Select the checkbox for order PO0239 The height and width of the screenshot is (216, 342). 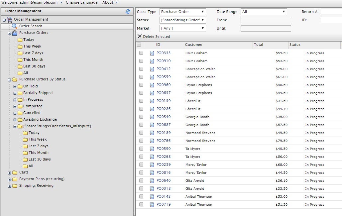141,165
